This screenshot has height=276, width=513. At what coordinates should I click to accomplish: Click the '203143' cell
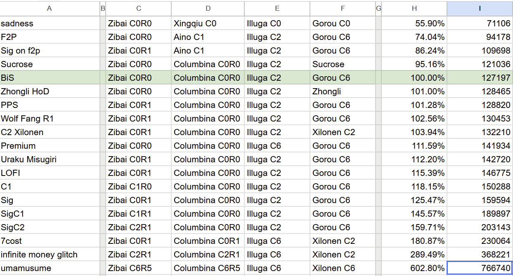tap(480, 227)
